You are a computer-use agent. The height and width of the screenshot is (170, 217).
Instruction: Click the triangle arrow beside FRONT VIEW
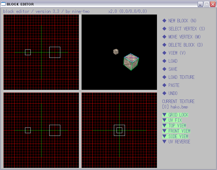(x=164, y=131)
